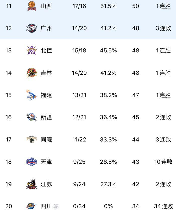Open team name 山西 link
Screen dimensions: 176x210
tap(46, 6)
